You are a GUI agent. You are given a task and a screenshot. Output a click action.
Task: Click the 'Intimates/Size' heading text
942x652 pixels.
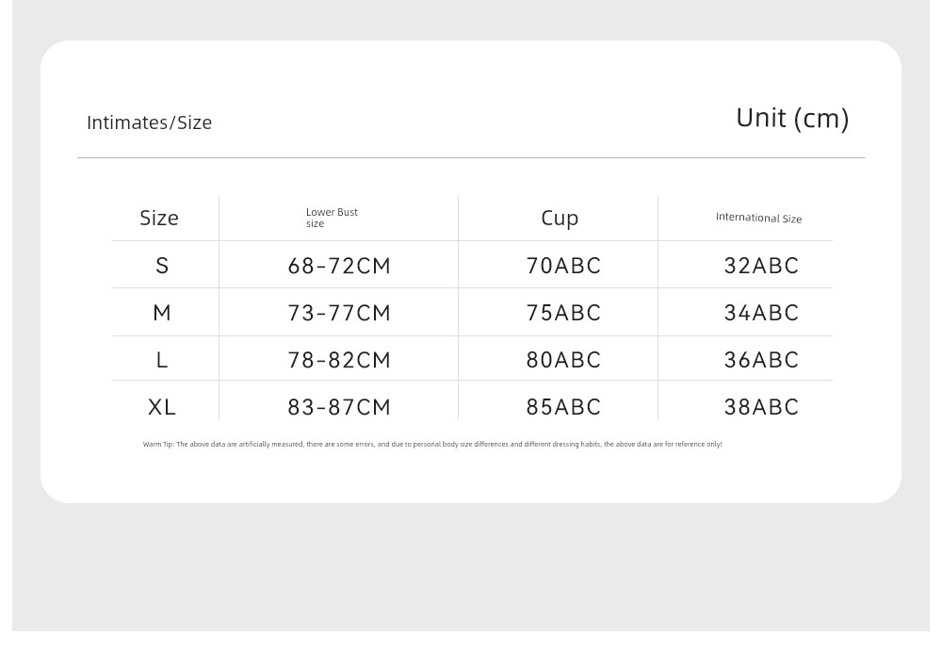149,122
